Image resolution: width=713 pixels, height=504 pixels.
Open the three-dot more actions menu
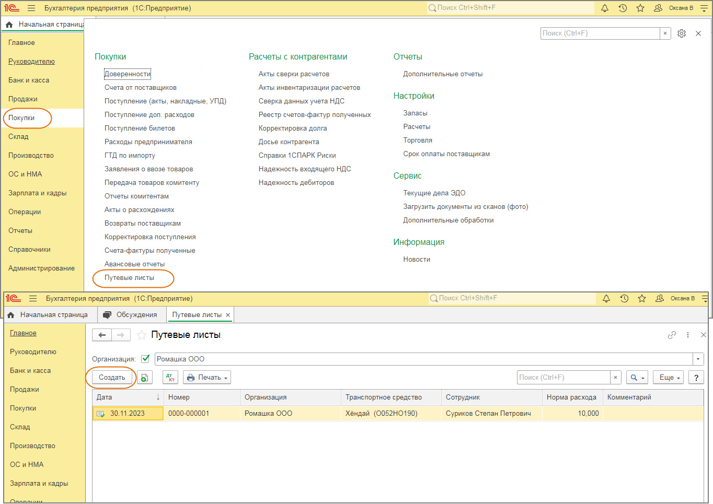(x=688, y=335)
